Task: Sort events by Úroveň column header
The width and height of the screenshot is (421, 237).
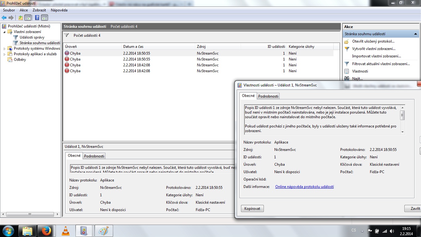Action: 92,47
